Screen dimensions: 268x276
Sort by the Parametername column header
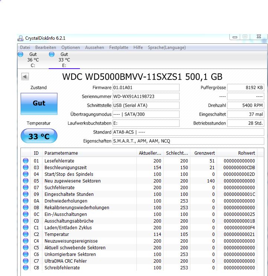89,153
